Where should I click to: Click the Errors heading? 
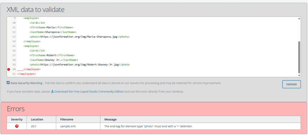tap(16, 109)
